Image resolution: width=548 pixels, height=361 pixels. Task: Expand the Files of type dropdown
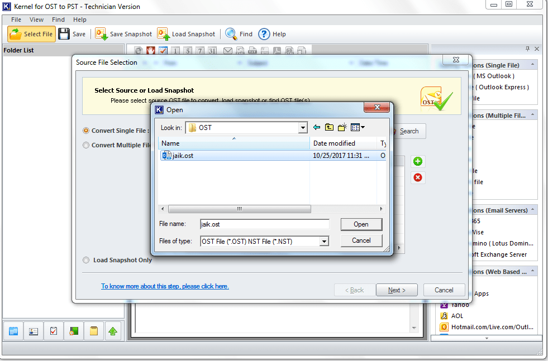point(325,241)
